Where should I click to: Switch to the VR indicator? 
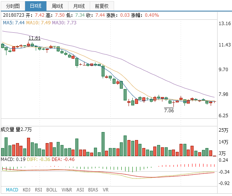pyautogui.click(x=105, y=190)
